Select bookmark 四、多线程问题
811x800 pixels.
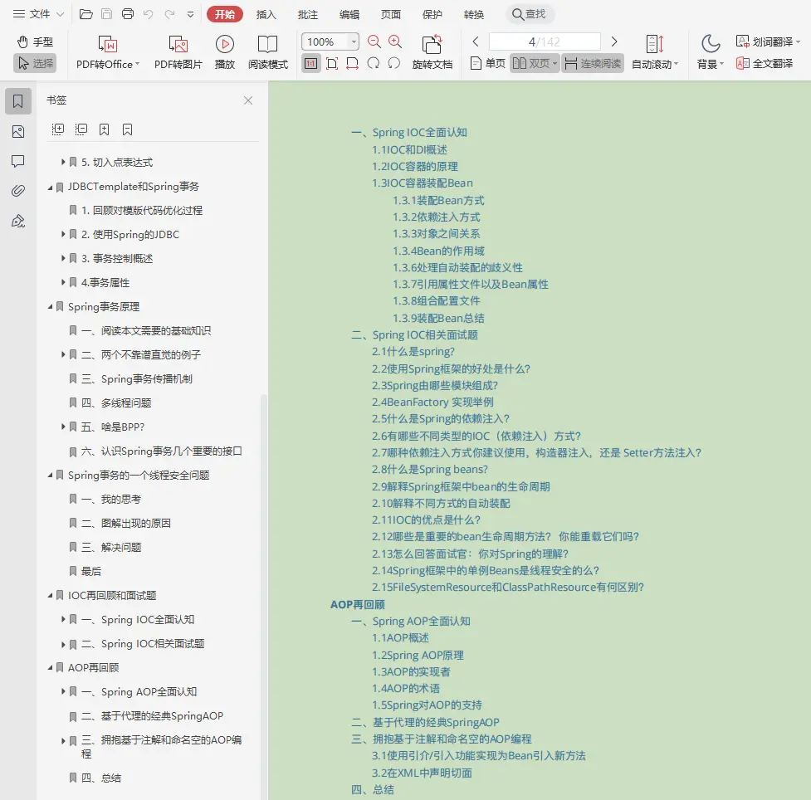point(116,402)
